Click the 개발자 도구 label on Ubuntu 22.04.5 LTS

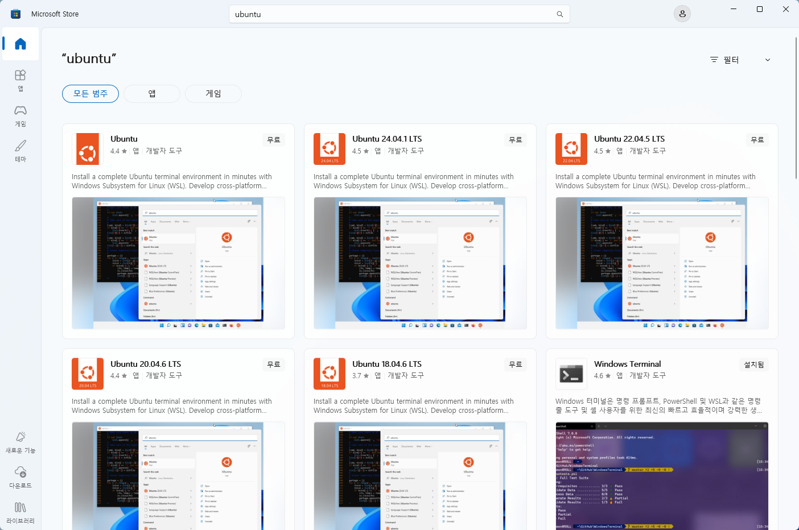point(648,151)
